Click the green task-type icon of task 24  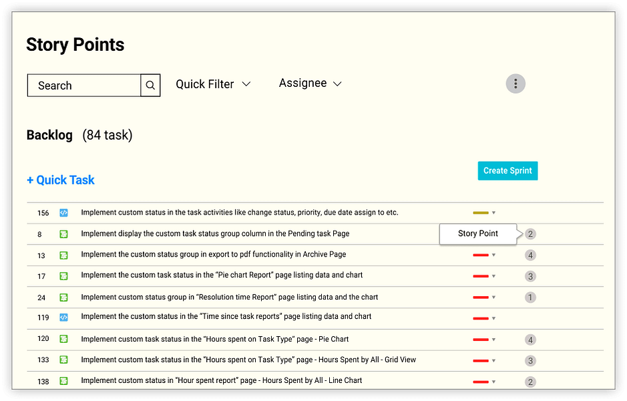[x=63, y=298]
